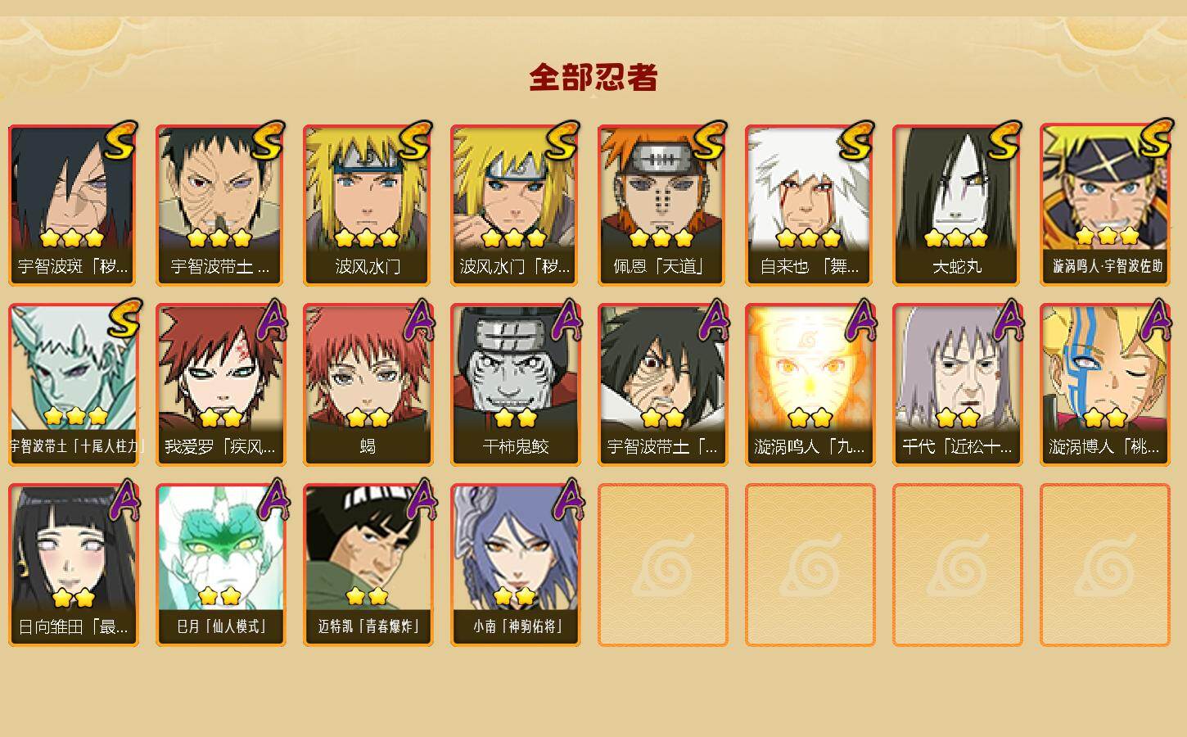Select the 迈特凯「青春爆炸」 card
Viewport: 1187px width, 737px height.
(x=368, y=565)
